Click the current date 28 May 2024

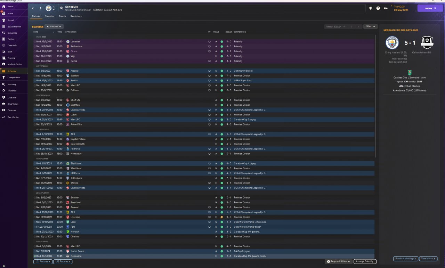click(x=401, y=10)
